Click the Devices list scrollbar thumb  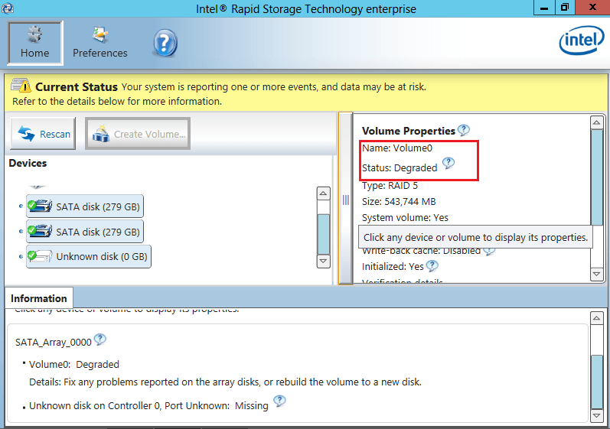pos(324,234)
